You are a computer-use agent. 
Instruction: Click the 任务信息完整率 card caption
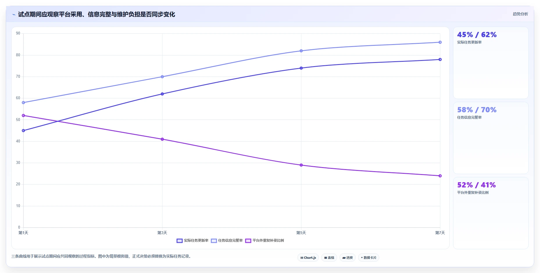[469, 117]
